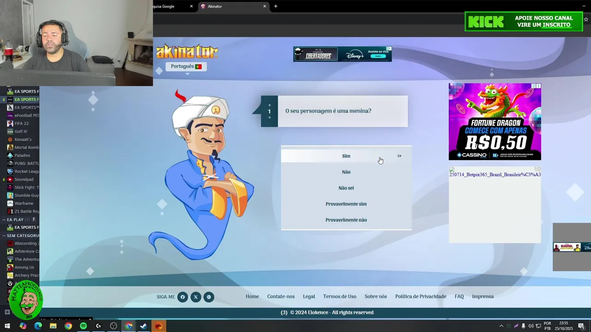
Task: Open the FAQ footer link
Action: [459, 296]
